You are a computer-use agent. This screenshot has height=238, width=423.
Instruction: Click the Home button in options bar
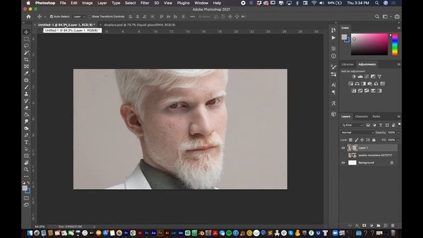coord(28,17)
